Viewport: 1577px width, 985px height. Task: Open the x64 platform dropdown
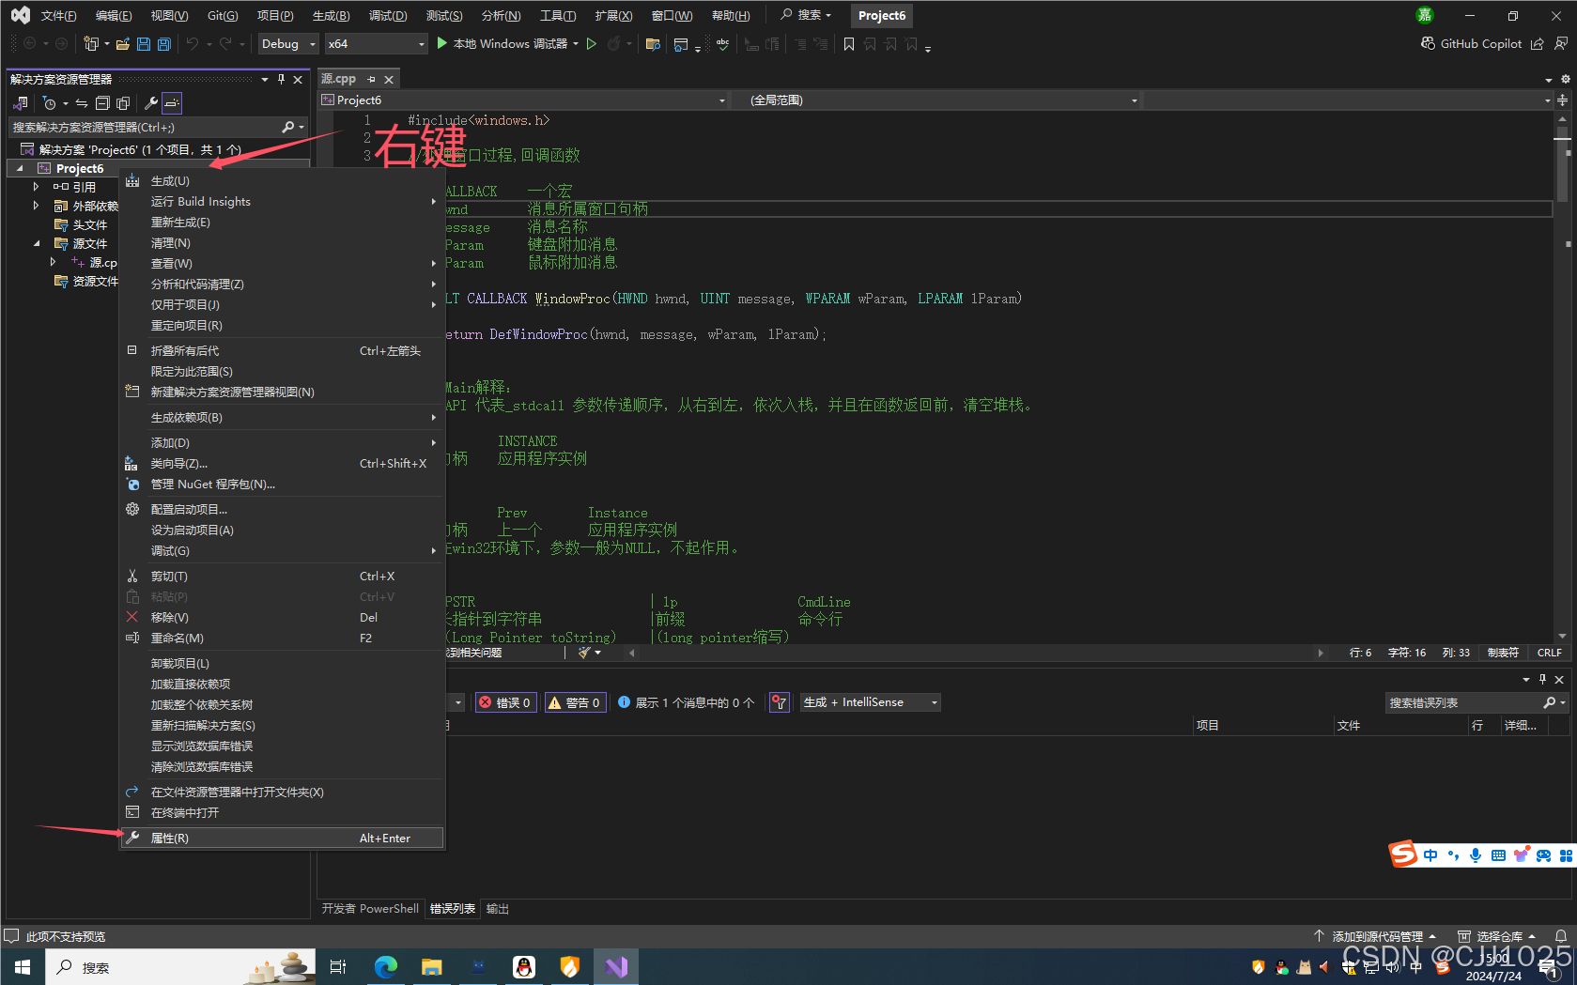click(375, 43)
